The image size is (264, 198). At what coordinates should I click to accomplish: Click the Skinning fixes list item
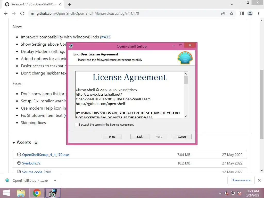coord(33,122)
